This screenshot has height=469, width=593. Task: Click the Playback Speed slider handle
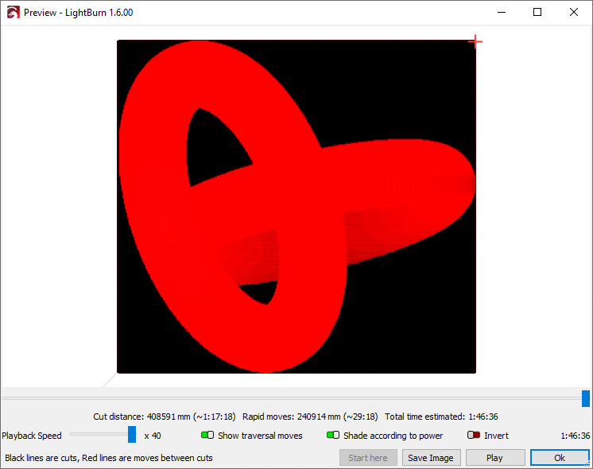(x=132, y=434)
